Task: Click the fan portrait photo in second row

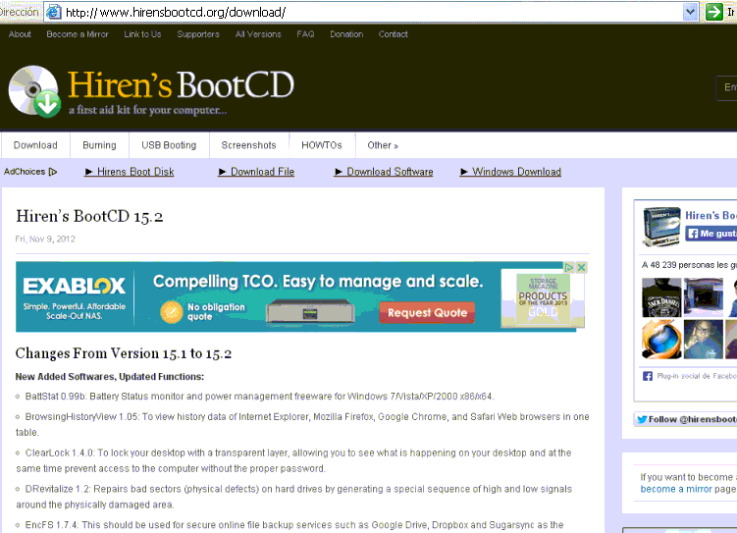Action: pos(704,340)
